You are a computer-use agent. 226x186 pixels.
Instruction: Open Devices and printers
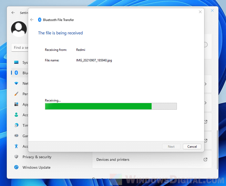click(x=113, y=160)
